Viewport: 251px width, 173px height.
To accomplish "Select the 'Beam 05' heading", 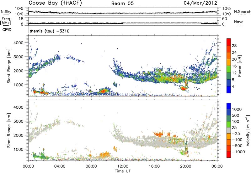I will click(x=122, y=3).
